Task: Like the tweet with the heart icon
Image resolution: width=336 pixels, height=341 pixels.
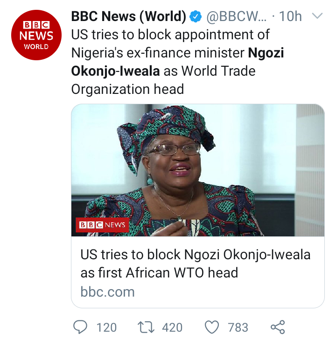Action: pyautogui.click(x=211, y=327)
